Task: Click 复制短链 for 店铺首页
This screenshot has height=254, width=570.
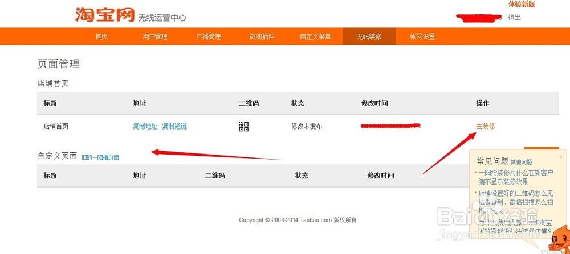Action: (174, 127)
